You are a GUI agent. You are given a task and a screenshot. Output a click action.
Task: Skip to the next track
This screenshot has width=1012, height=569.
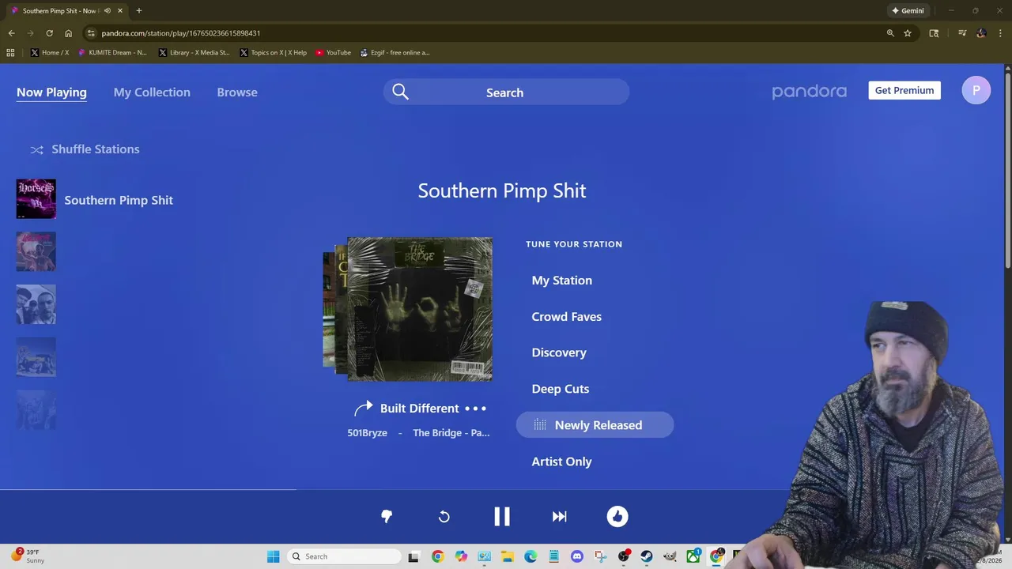560,516
